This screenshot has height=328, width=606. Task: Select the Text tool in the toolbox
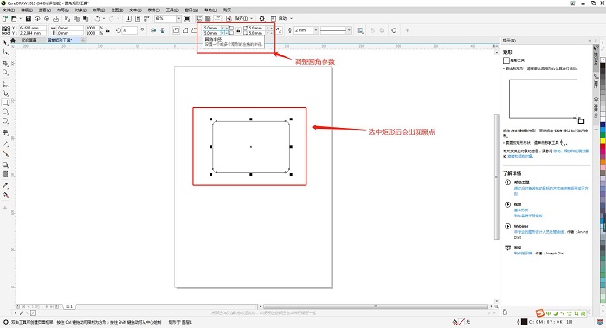pyautogui.click(x=5, y=132)
